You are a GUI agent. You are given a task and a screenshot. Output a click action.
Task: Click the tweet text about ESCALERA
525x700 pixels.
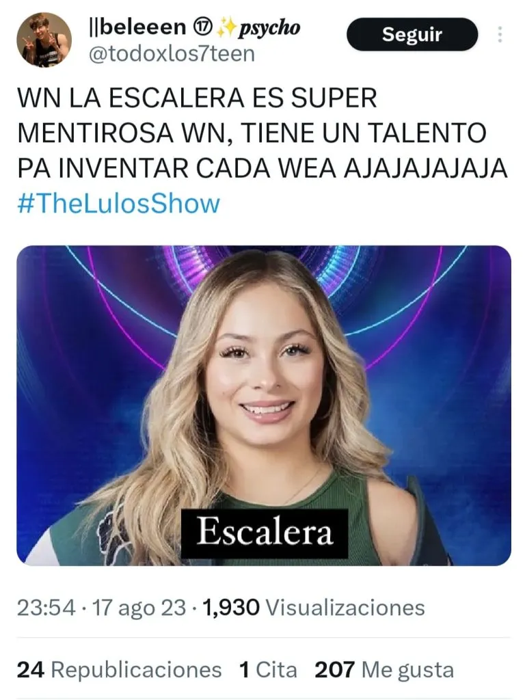[262, 133]
